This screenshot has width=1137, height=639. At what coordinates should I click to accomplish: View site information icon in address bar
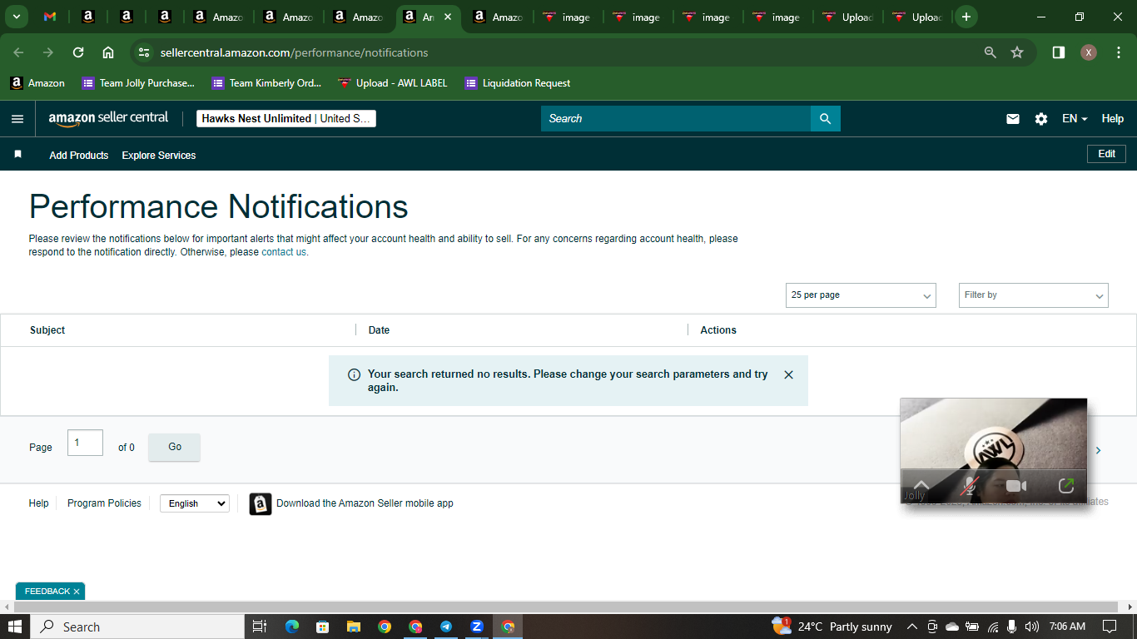[x=144, y=52]
